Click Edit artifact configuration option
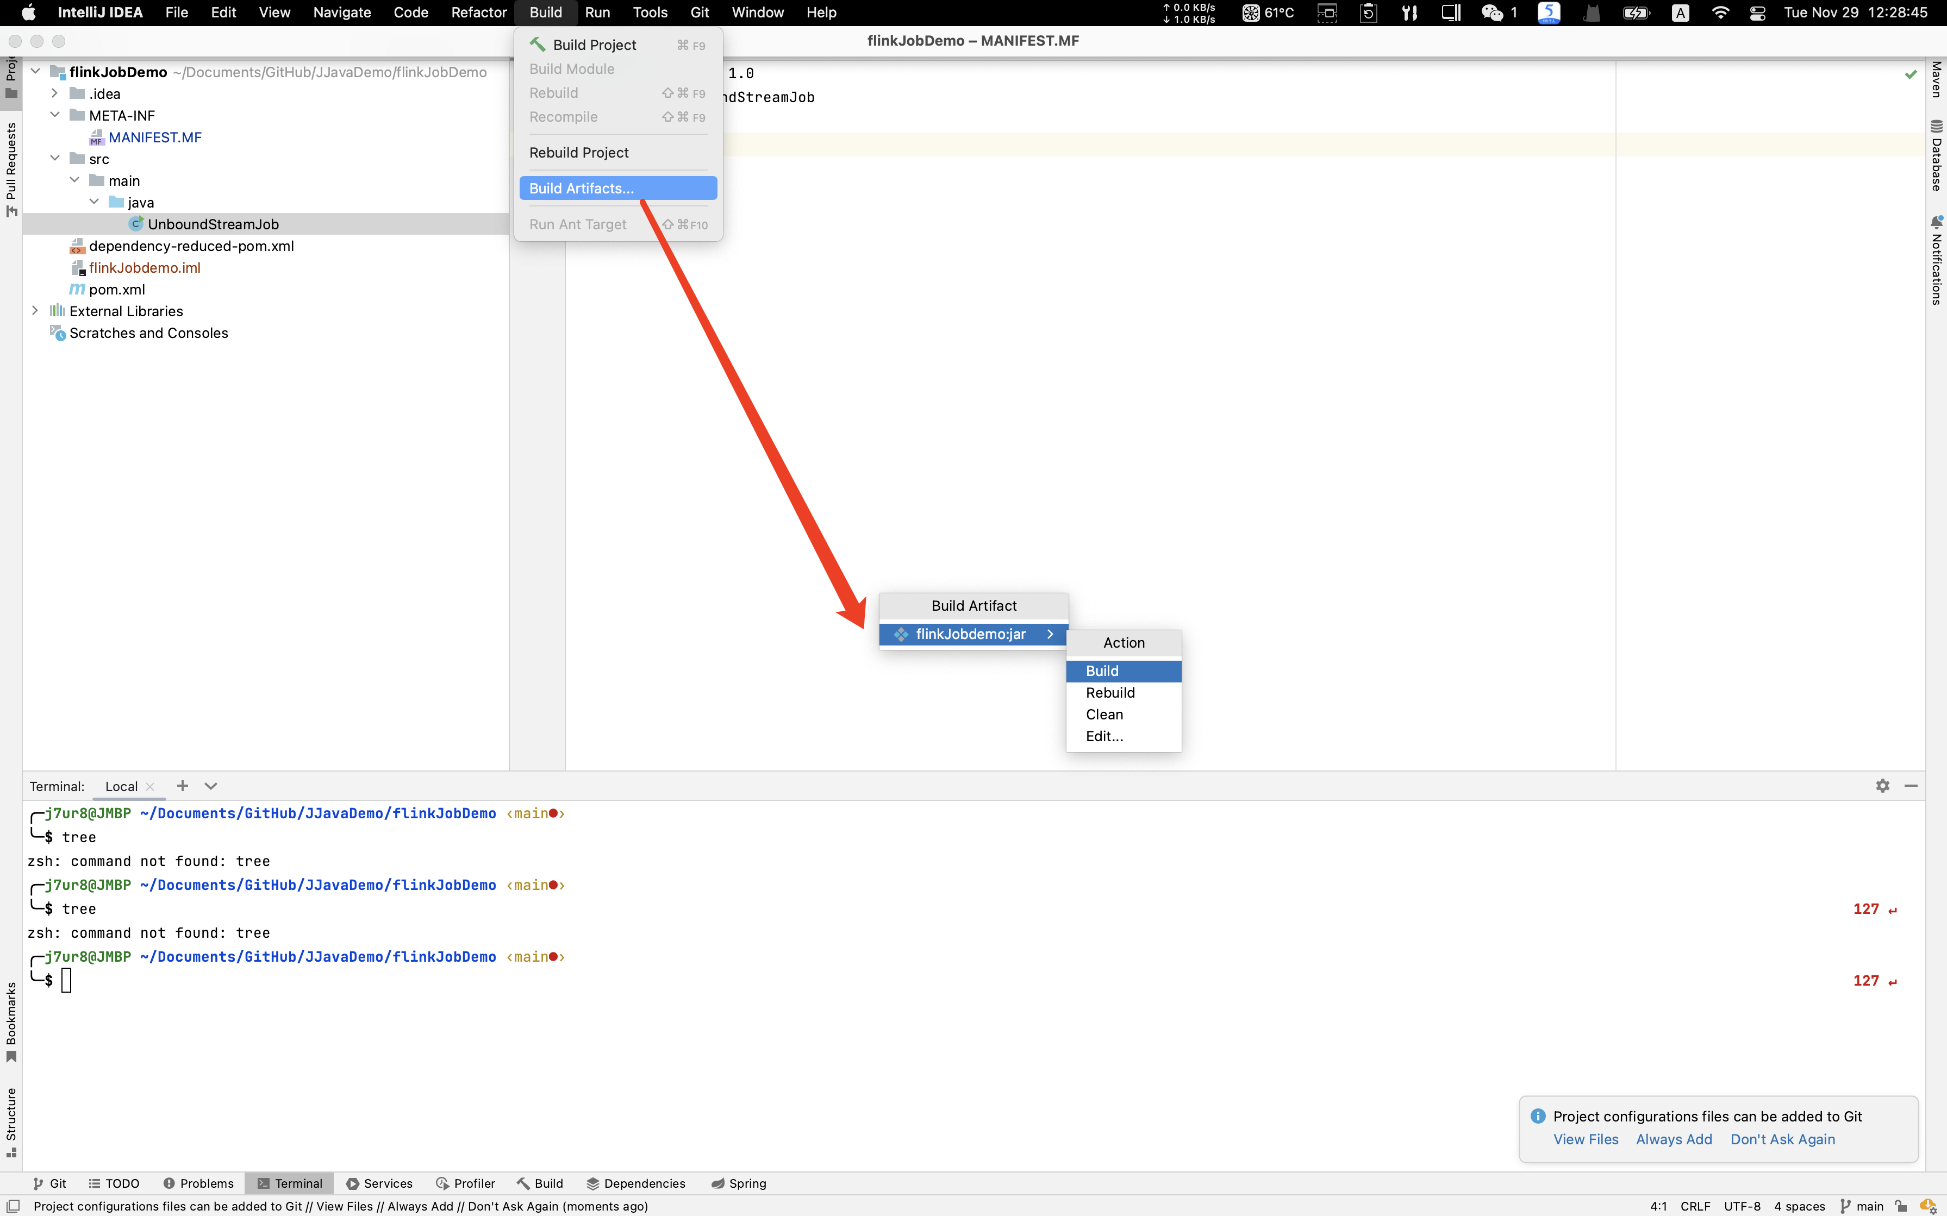The width and height of the screenshot is (1947, 1216). tap(1105, 736)
